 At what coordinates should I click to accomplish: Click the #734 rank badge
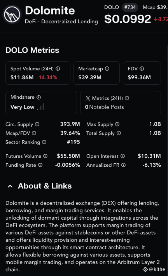130,7
